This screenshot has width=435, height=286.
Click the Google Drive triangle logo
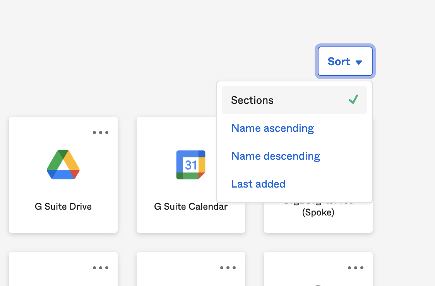[63, 164]
